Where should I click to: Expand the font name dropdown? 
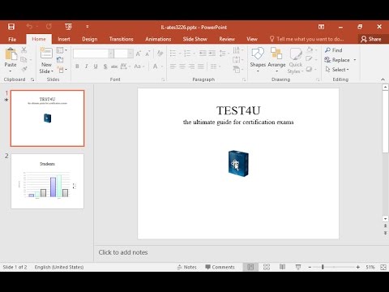(111, 54)
